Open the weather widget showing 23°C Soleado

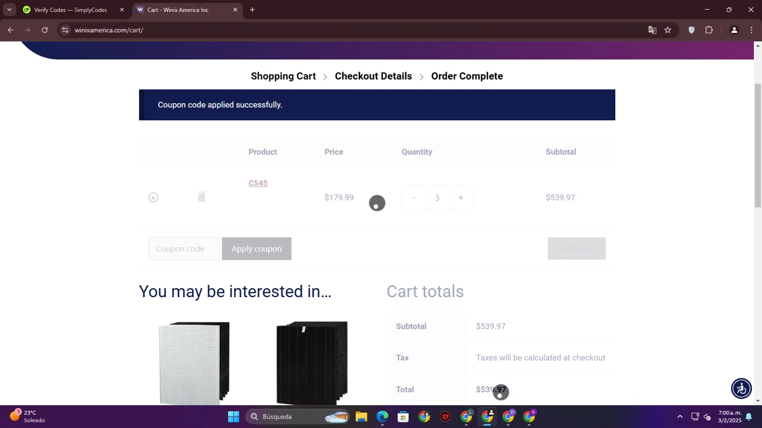click(28, 416)
